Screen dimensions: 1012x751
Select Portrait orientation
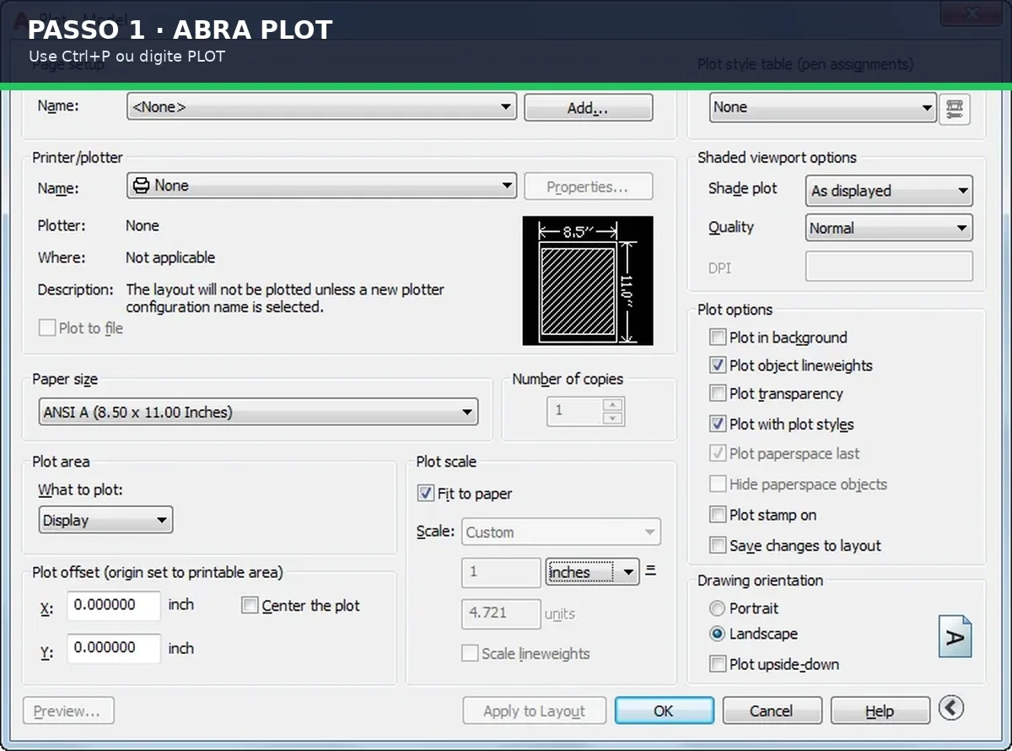coord(718,608)
